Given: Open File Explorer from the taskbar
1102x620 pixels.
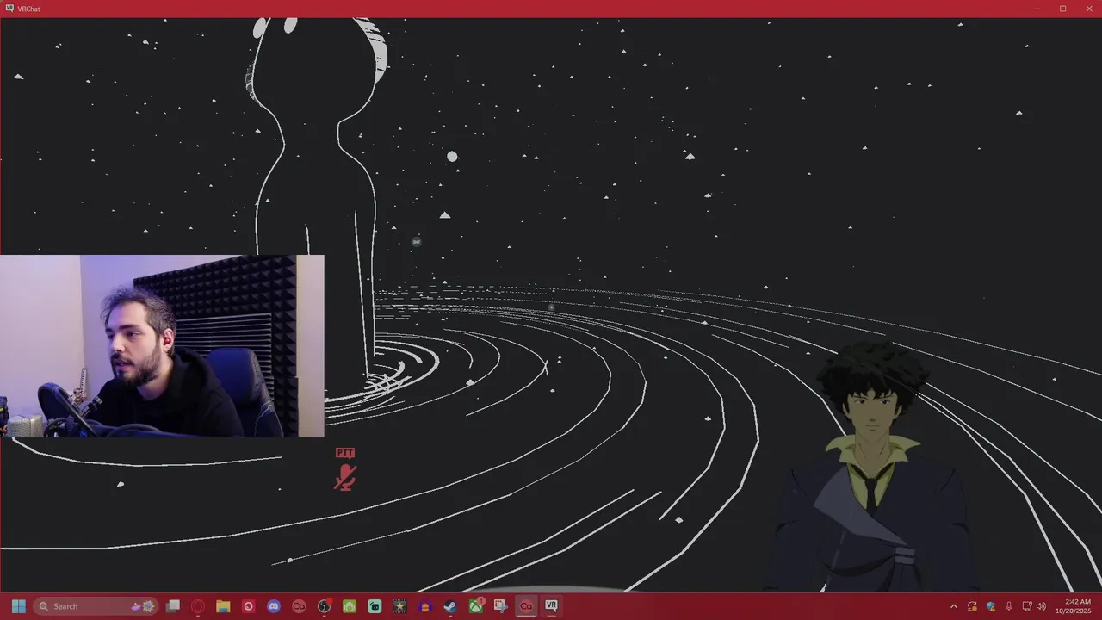Looking at the screenshot, I should pyautogui.click(x=223, y=606).
